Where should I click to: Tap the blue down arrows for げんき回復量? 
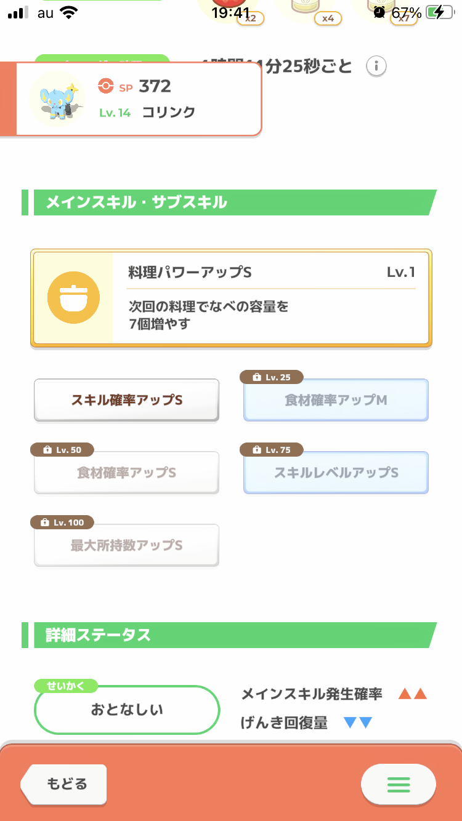pyautogui.click(x=358, y=723)
